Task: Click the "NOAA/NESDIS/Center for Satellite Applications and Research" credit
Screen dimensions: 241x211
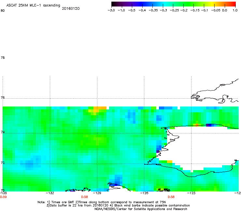Action: tap(141, 209)
